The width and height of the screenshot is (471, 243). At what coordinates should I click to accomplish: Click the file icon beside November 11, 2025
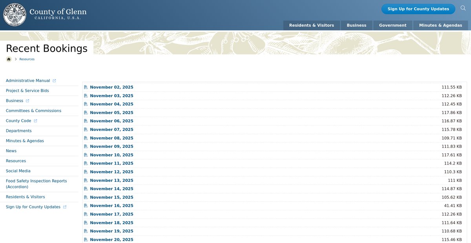pos(86,163)
